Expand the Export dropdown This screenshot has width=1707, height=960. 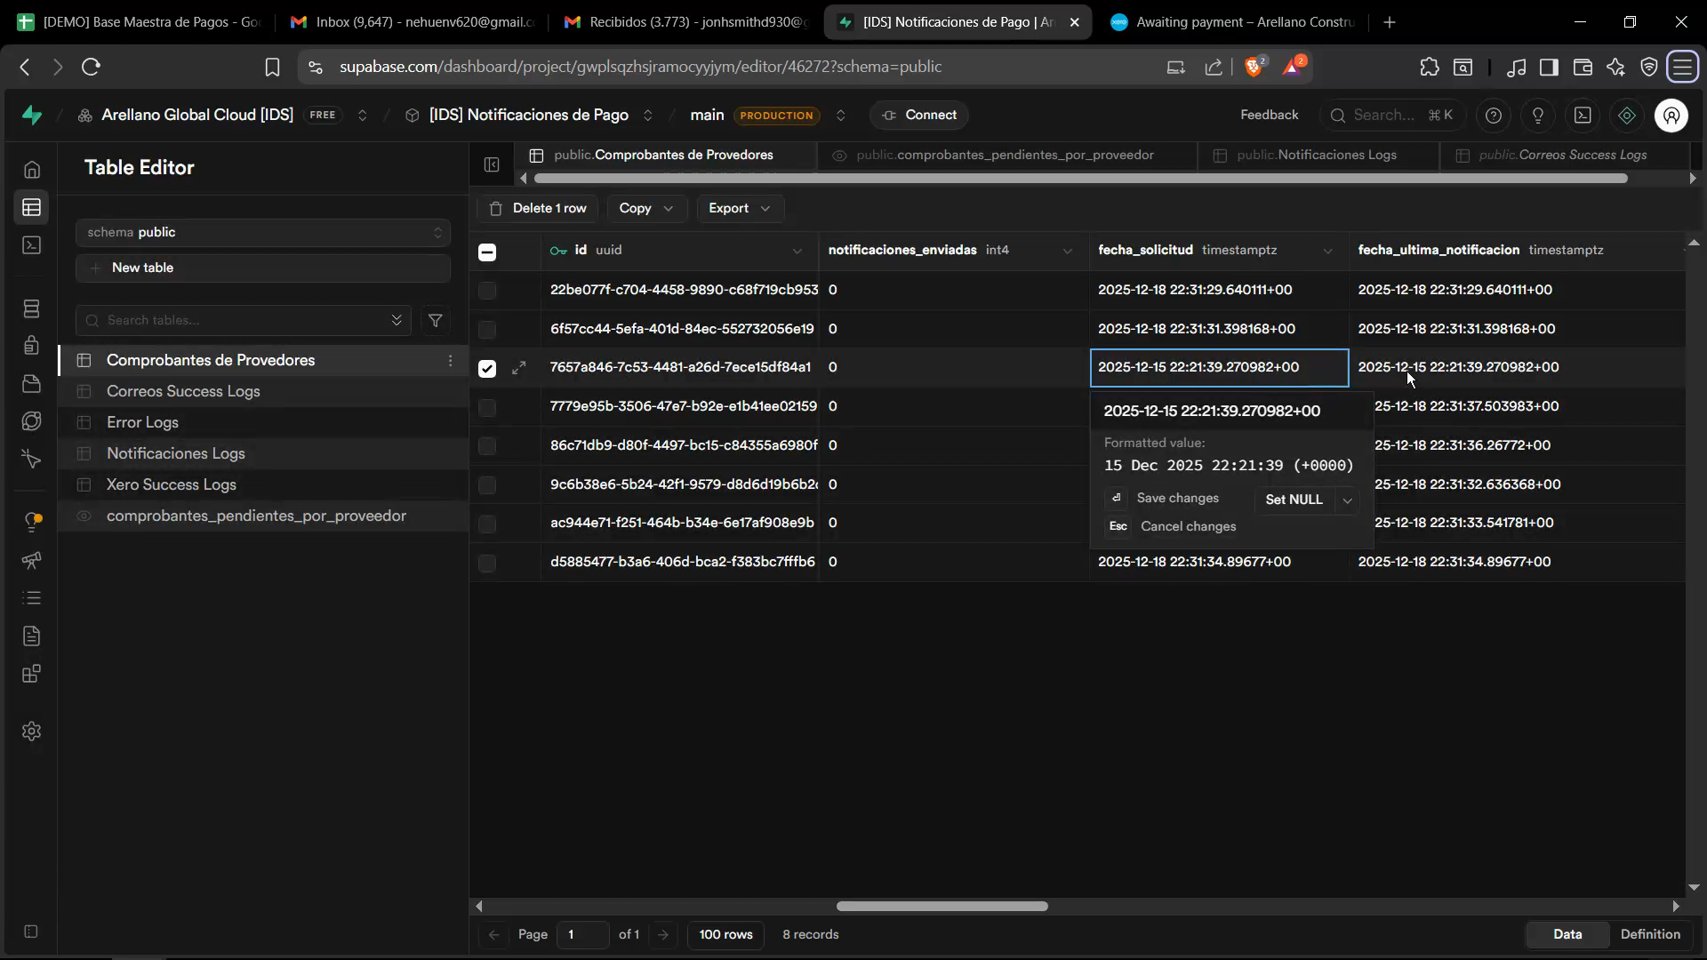739,208
